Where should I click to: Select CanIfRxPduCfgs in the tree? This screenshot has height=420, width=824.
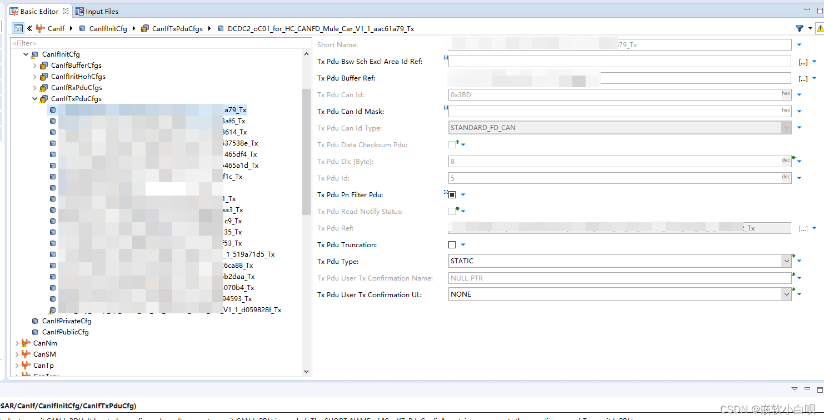coord(77,88)
